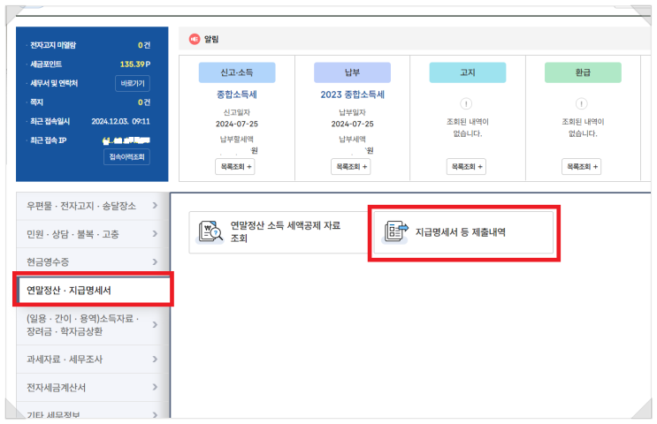Select the 고지 category label
This screenshot has height=424, width=657.
point(468,72)
